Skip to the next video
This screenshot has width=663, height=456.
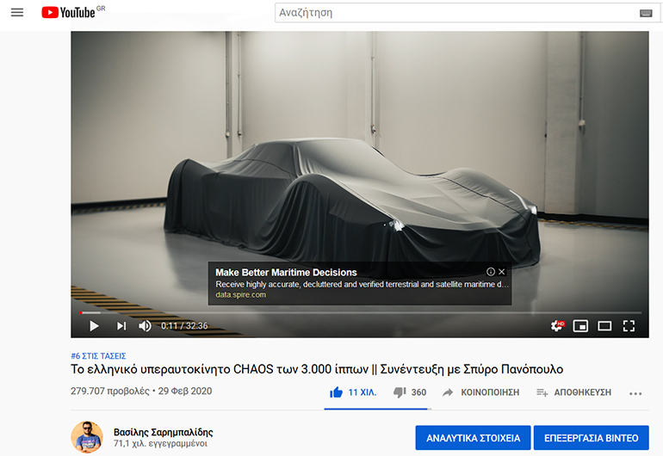click(121, 326)
